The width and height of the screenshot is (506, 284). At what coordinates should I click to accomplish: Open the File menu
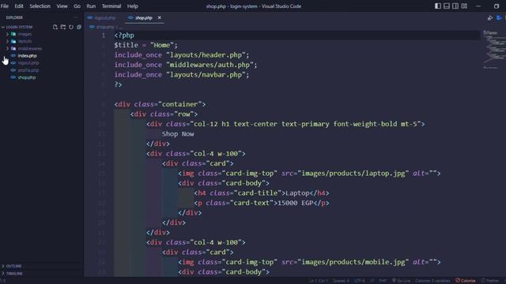point(5,6)
